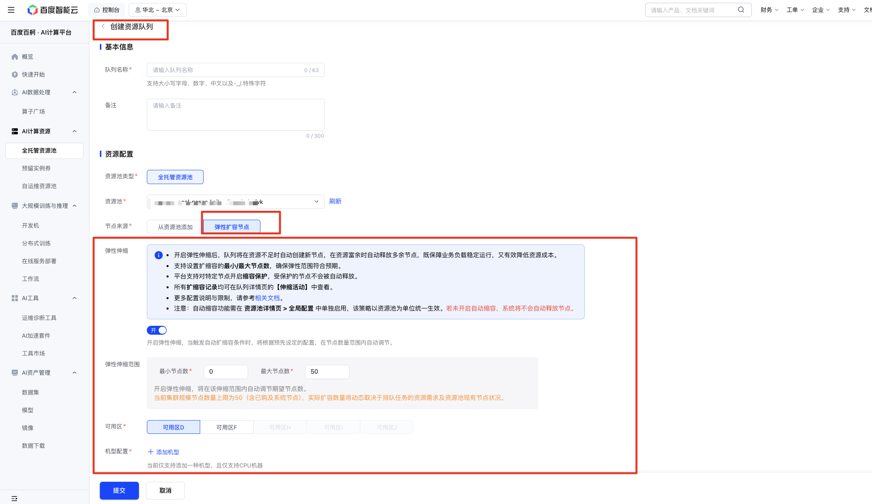Open the 企业 top menu
The image size is (872, 504).
(821, 10)
